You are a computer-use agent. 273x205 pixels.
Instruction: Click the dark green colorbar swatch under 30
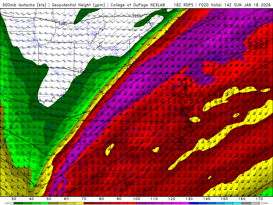(18, 203)
